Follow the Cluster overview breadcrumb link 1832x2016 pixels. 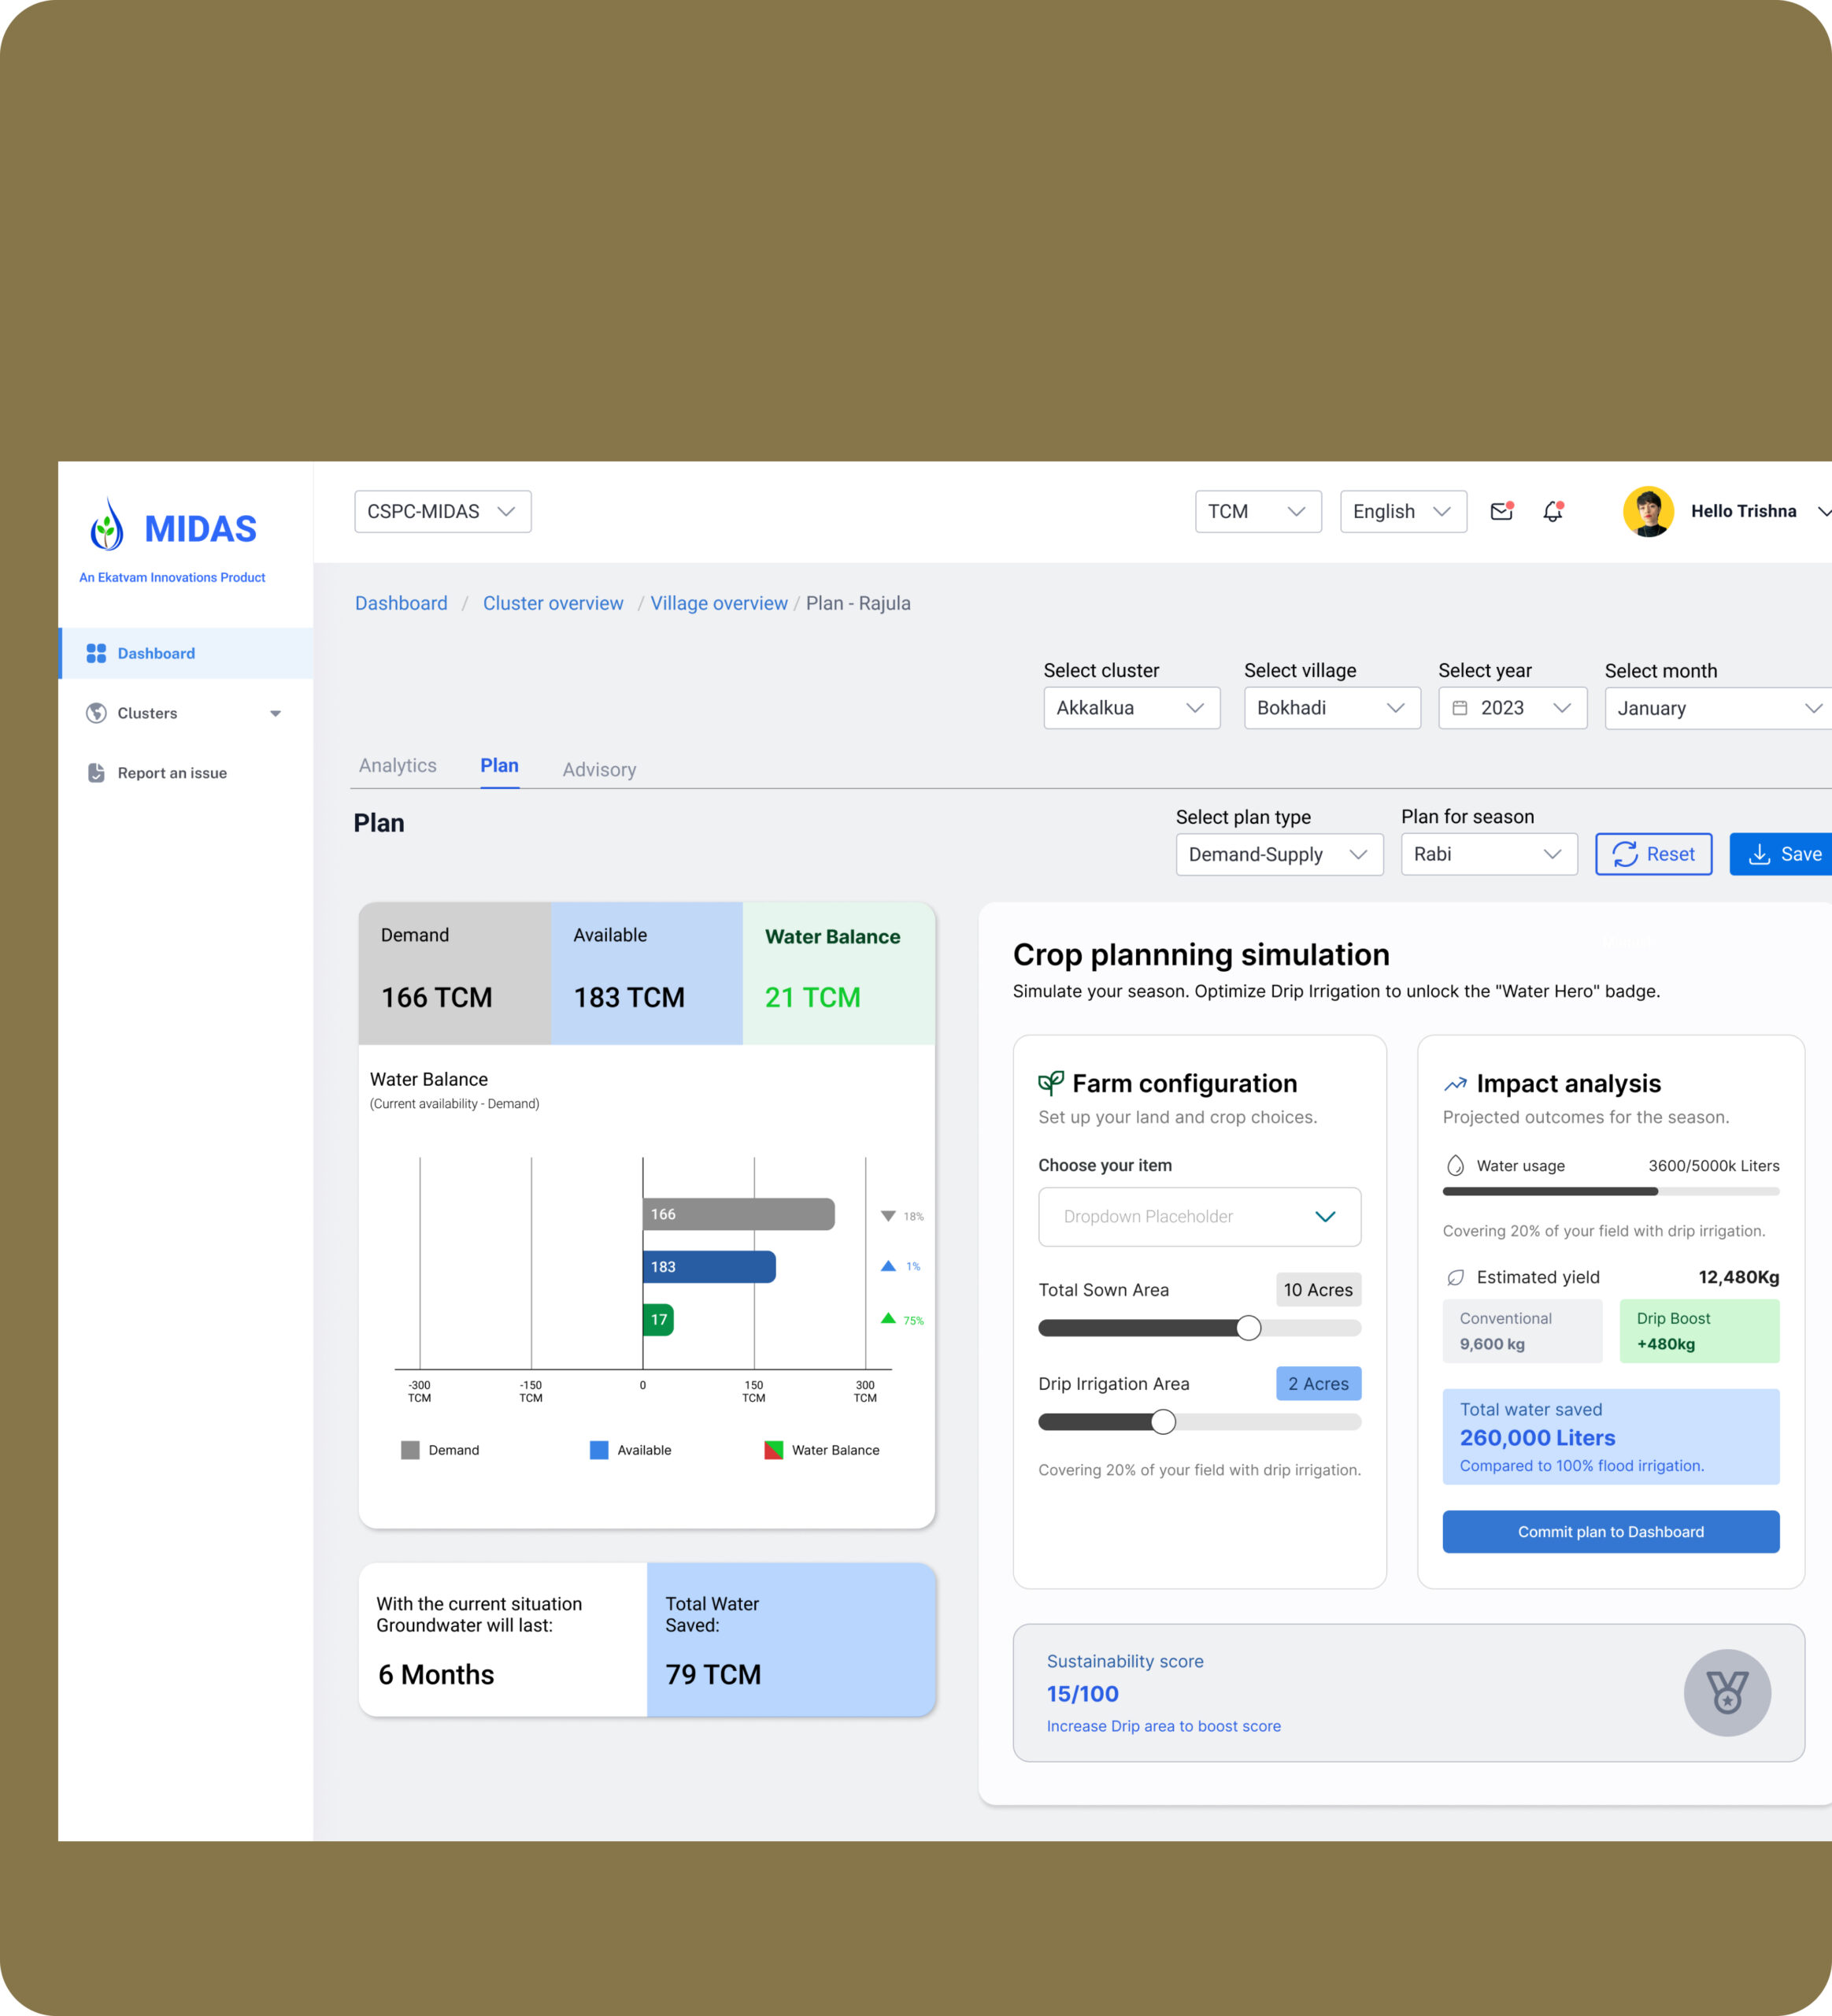(x=553, y=603)
